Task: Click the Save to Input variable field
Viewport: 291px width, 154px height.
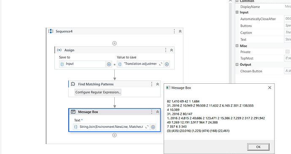Action: pyautogui.click(x=83, y=64)
